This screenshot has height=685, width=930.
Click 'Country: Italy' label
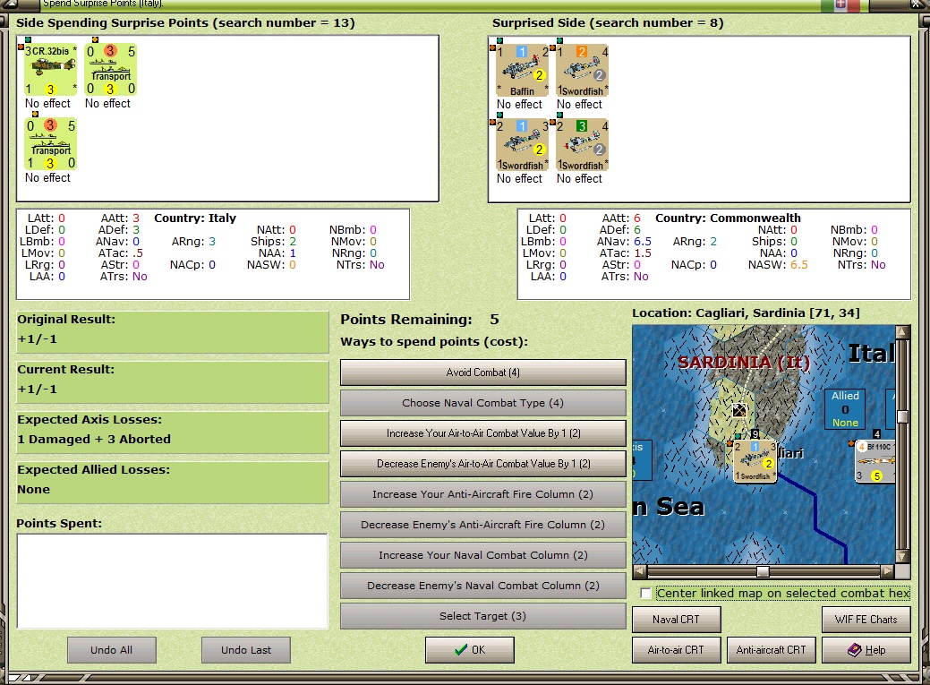195,218
